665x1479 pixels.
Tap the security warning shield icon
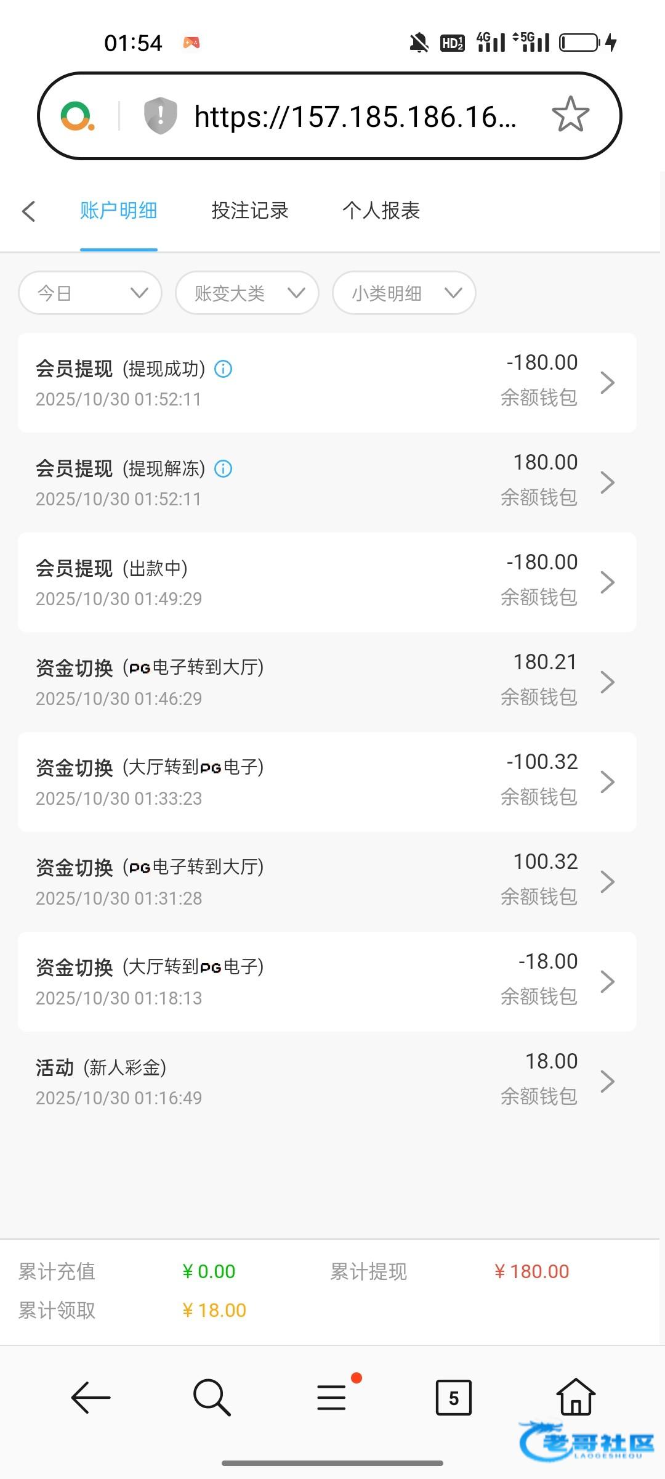tap(160, 115)
